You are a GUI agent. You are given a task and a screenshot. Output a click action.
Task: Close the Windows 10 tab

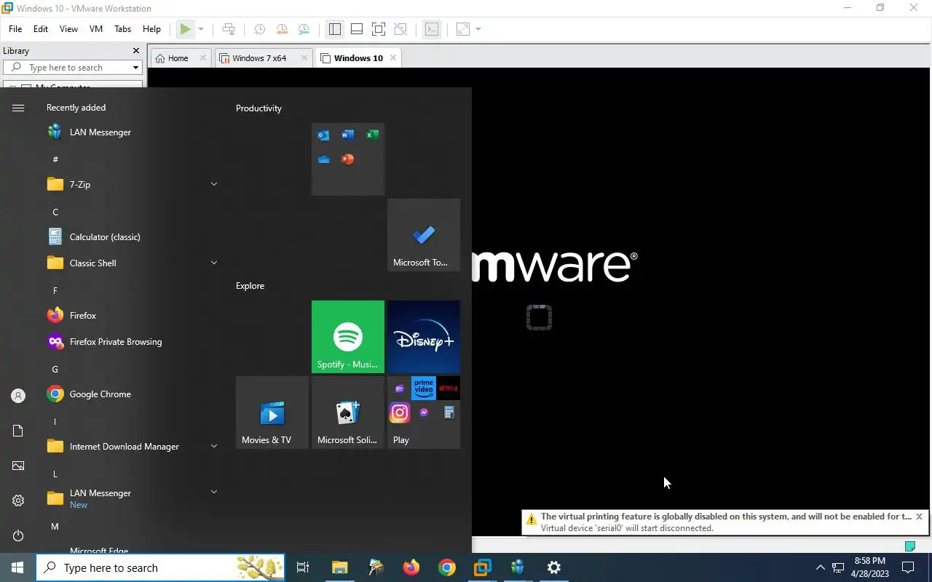(393, 57)
